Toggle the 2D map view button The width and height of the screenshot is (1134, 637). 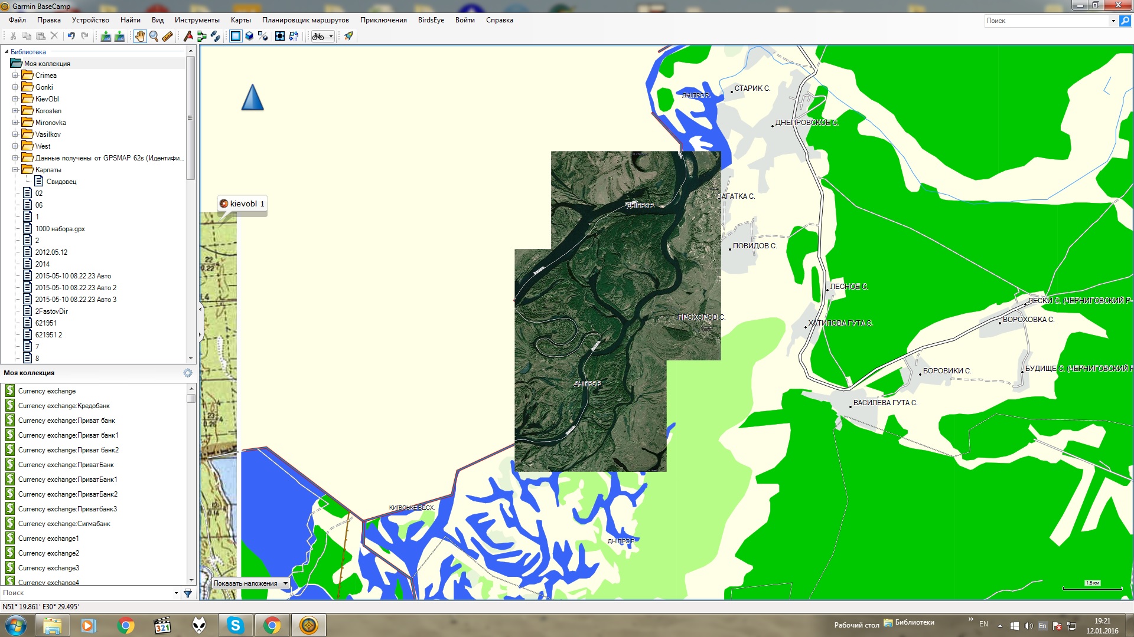coord(236,36)
